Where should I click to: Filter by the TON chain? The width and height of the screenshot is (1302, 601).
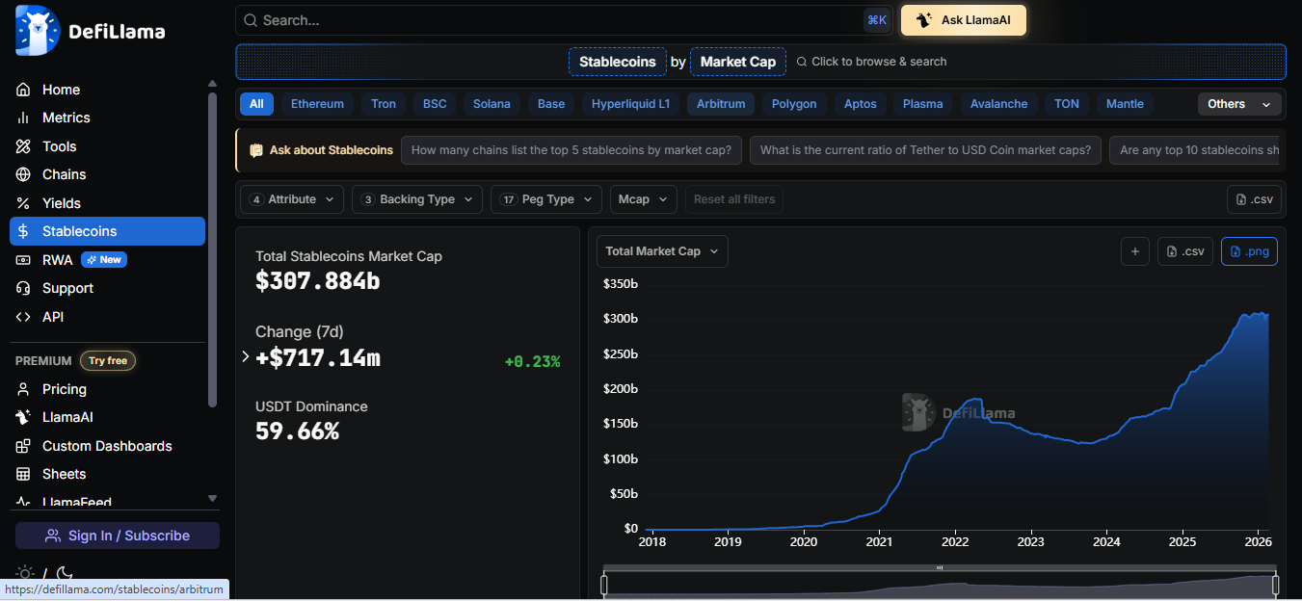1067,104
